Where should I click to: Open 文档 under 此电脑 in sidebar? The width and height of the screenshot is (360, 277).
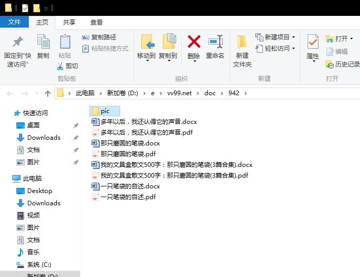click(28, 240)
